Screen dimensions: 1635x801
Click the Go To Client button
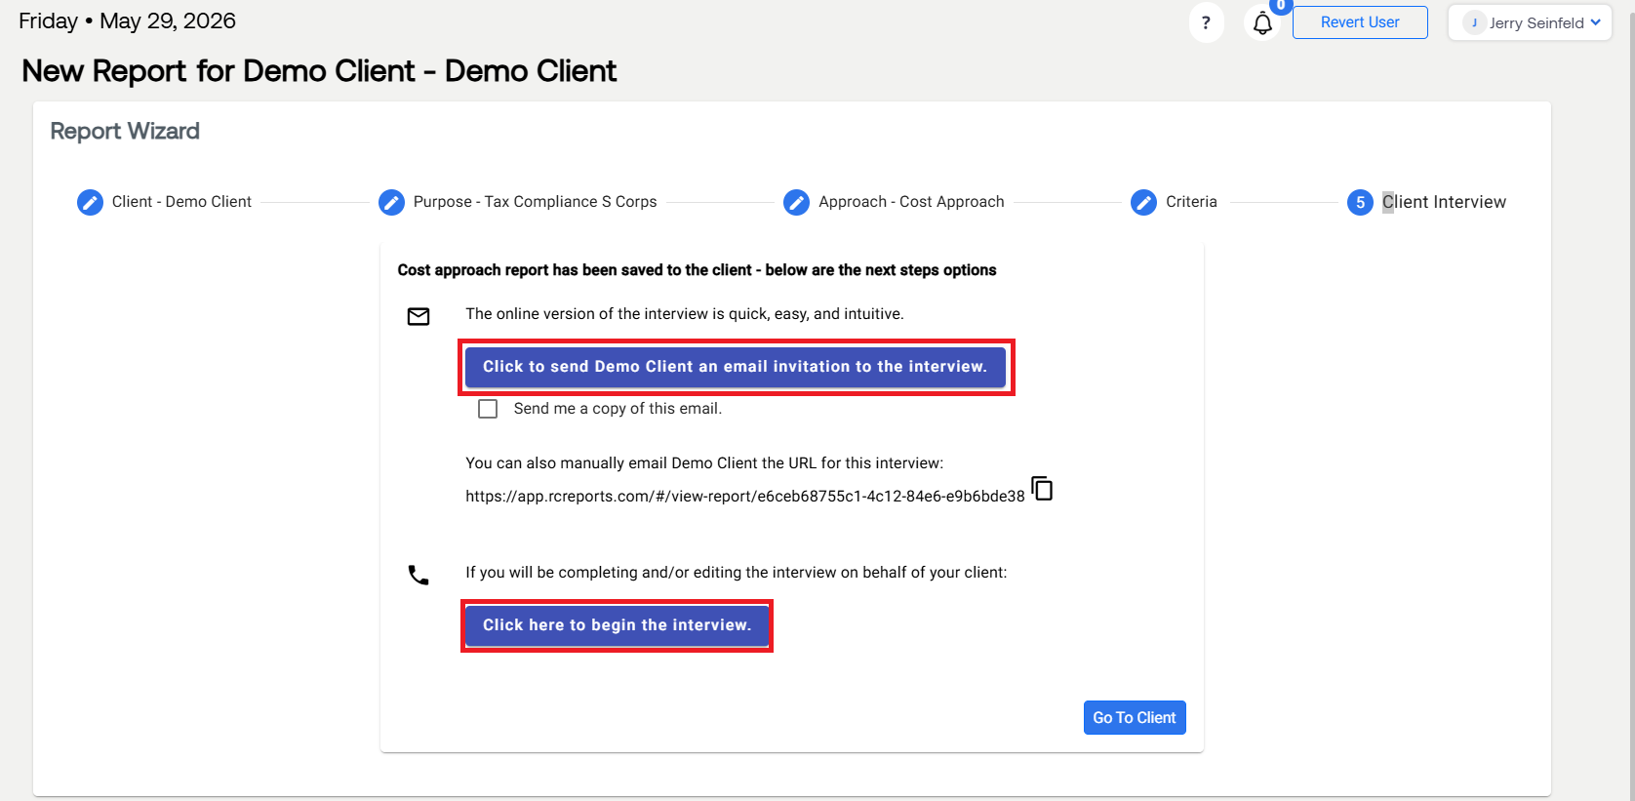pos(1135,717)
